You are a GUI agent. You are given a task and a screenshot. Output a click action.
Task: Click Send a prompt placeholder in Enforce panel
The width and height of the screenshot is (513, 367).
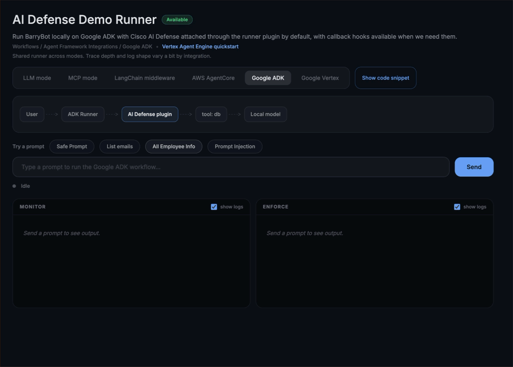305,233
